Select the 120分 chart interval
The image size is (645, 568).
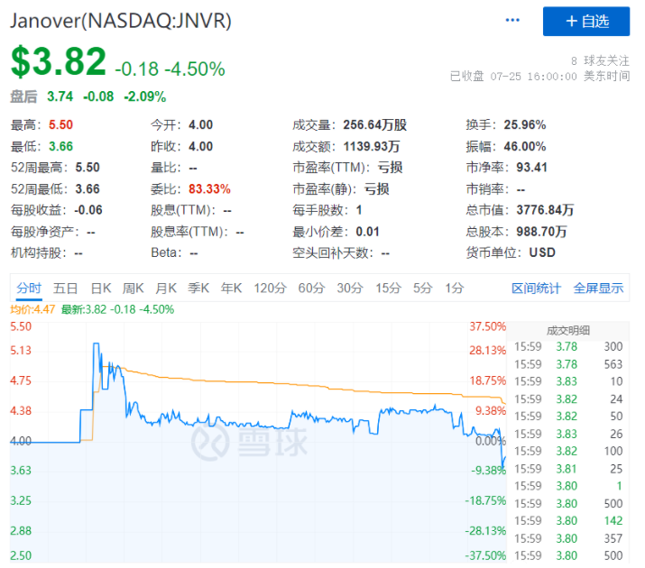(270, 288)
